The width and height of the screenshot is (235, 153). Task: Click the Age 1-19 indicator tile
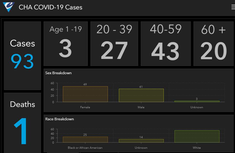pos(66,44)
